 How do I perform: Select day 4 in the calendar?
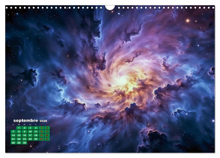[36, 128]
